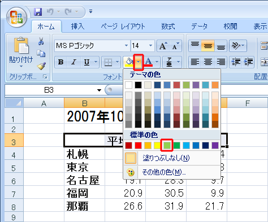Redo the last action

[x=68, y=12]
